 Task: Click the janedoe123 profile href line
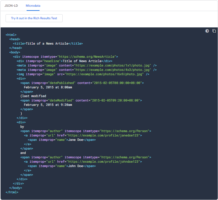tap(83, 136)
